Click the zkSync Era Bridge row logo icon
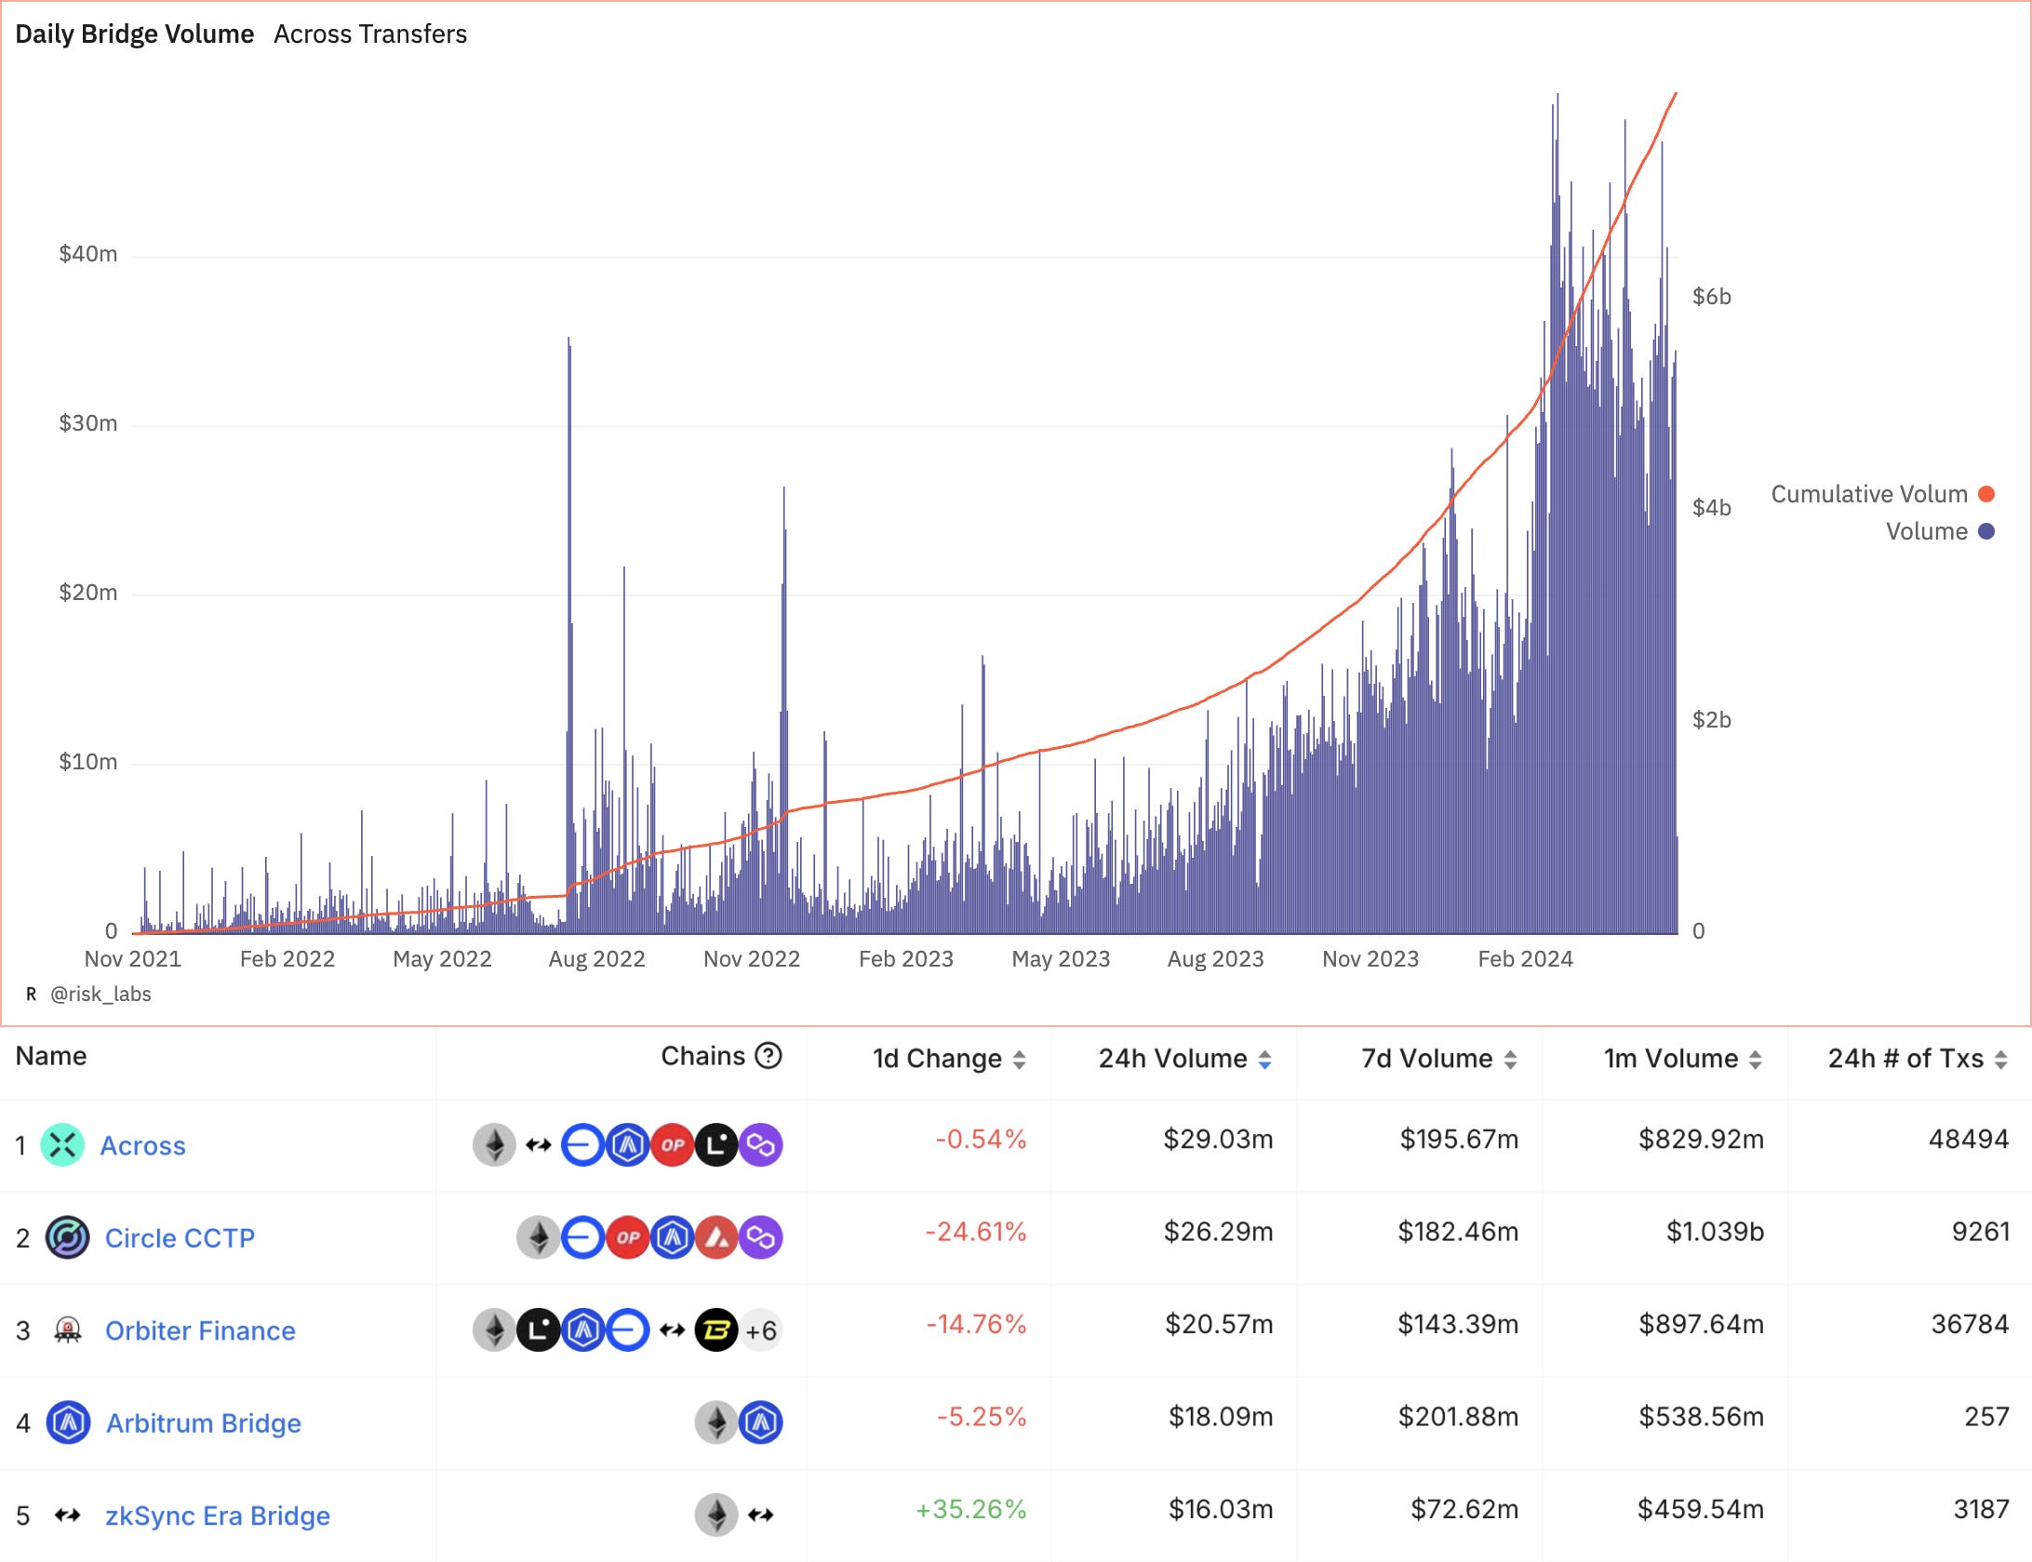The image size is (2032, 1562). [x=68, y=1515]
